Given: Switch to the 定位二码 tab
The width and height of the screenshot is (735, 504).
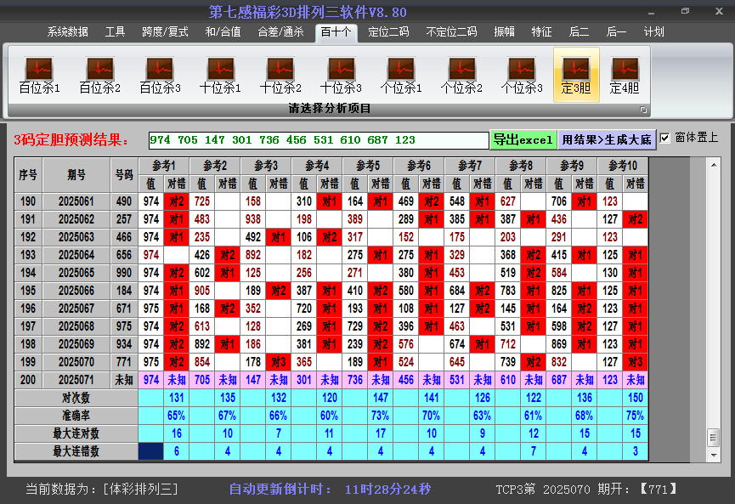Looking at the screenshot, I should tap(388, 32).
